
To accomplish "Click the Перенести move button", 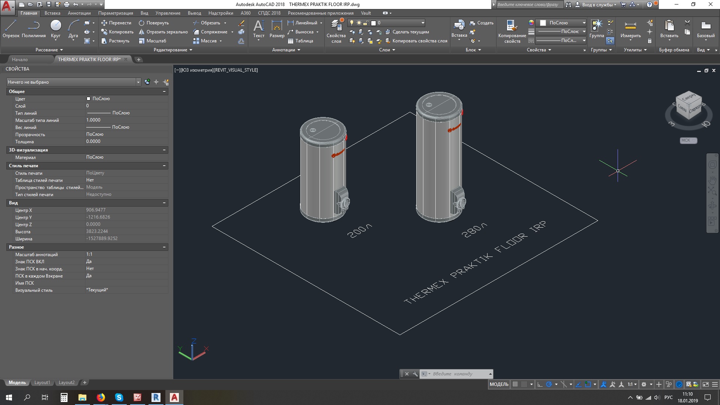I will [x=116, y=23].
